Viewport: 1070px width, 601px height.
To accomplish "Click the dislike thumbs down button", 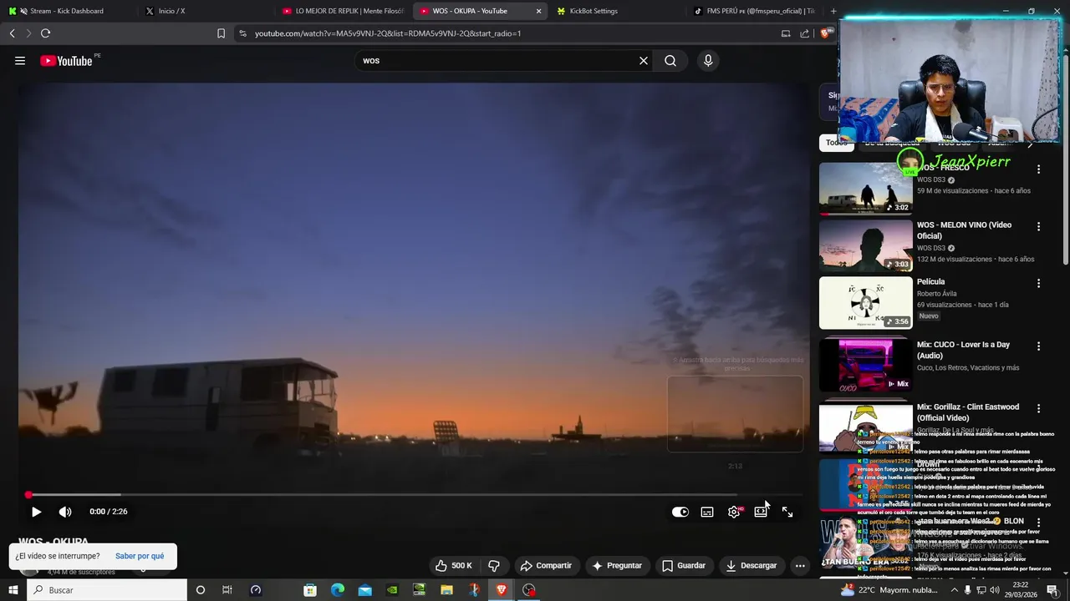I will point(494,566).
